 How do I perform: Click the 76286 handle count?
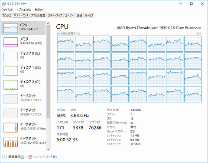[95, 127]
